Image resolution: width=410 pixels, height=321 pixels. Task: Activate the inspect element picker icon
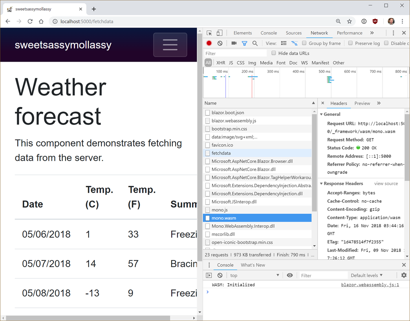[x=209, y=33]
